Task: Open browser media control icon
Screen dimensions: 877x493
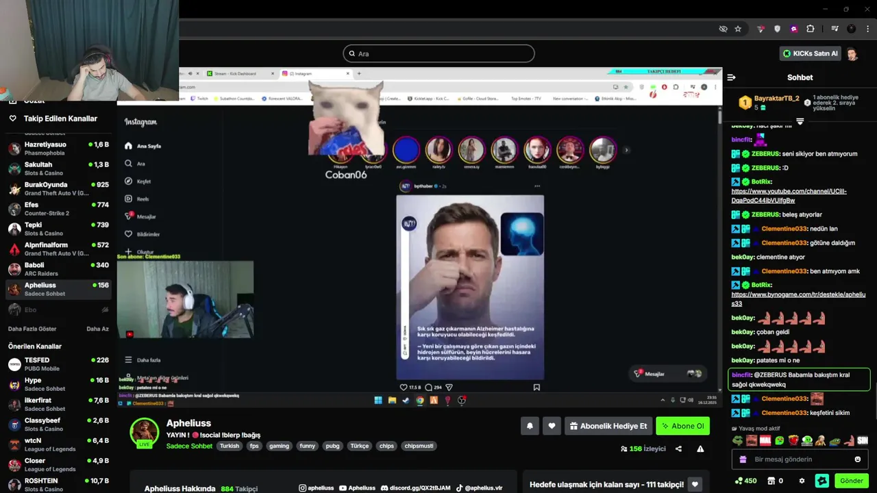Action: 835,29
